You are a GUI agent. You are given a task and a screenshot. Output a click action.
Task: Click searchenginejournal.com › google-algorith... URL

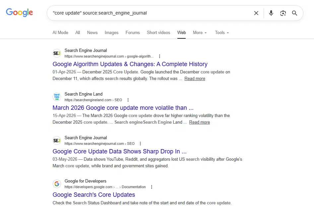[x=109, y=56]
